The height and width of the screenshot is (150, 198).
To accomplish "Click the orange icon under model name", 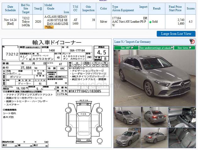I will pyautogui.click(x=49, y=27).
